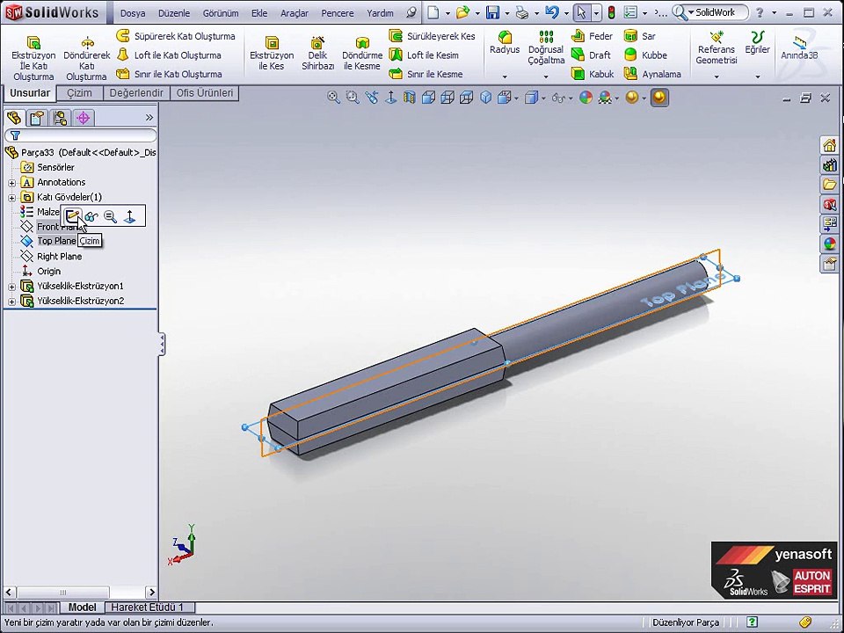Open the Düzenle menu
This screenshot has height=633, width=844.
[x=174, y=13]
